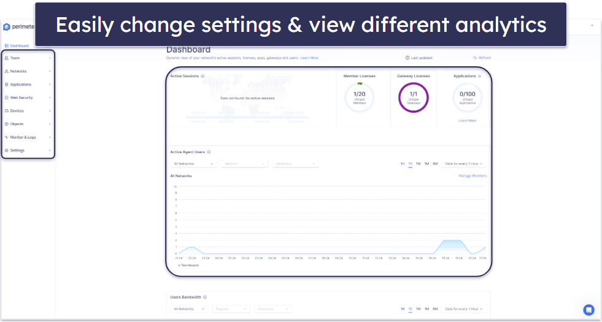Select 1H range in Users Bandwidth
The image size is (602, 322).
(x=403, y=309)
